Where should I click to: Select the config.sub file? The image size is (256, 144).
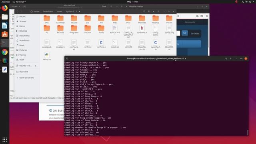pyautogui.click(x=47, y=44)
